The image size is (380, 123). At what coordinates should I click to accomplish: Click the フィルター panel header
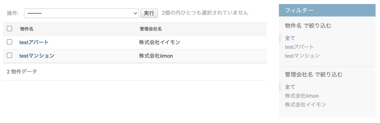tap(327, 10)
